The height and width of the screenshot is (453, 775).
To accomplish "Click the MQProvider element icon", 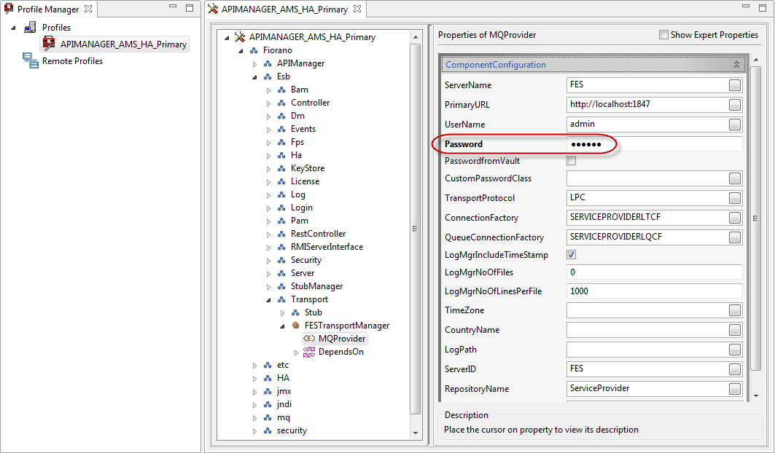I will [309, 339].
